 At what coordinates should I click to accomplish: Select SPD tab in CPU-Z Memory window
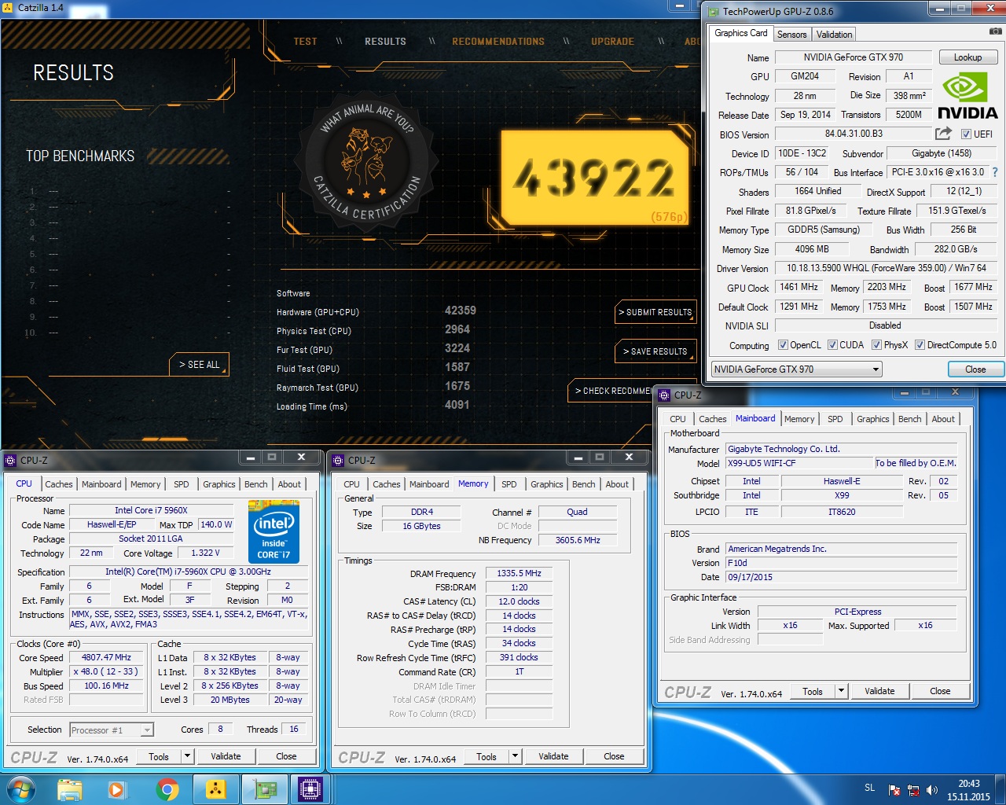pos(509,484)
